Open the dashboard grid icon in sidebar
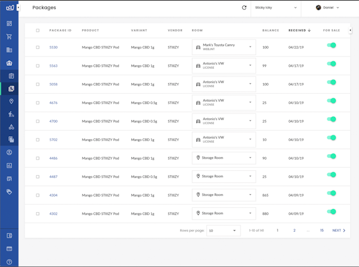Screen dimensions: 359x267 (9, 23)
